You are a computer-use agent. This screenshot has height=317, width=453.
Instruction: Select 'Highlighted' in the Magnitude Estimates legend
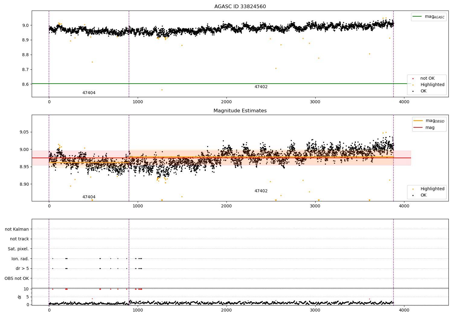click(x=432, y=189)
